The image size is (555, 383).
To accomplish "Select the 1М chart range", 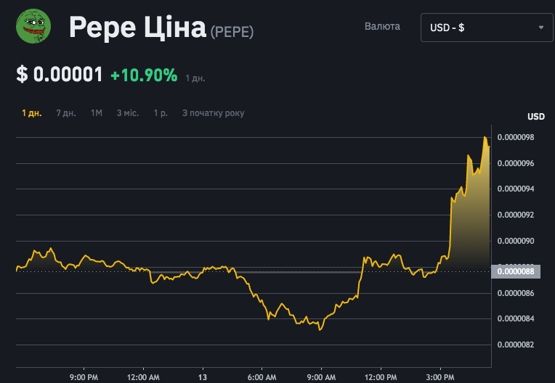I will point(97,113).
